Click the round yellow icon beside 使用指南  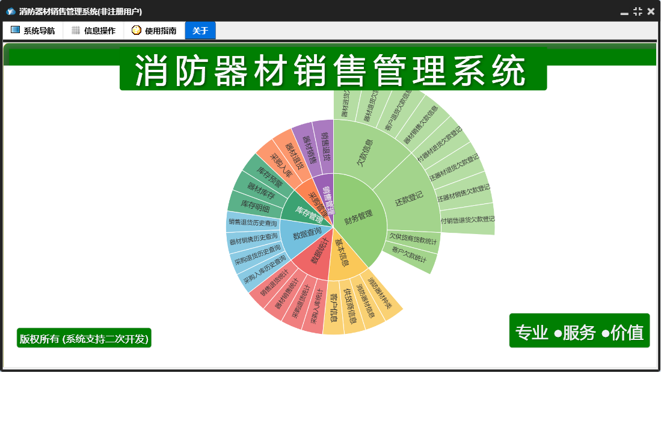click(136, 30)
